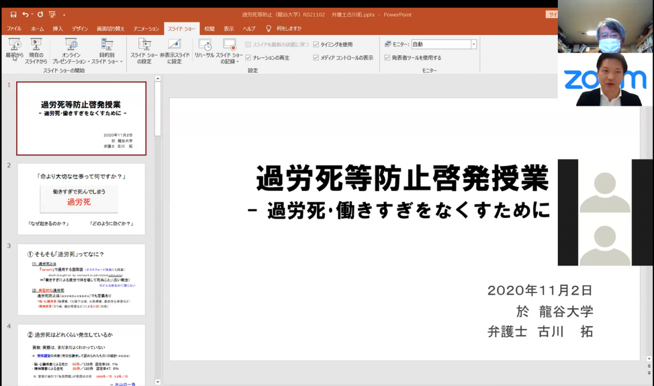This screenshot has height=386, width=654.
Task: Switch to the アニメーション ribbon tab
Action: (146, 29)
